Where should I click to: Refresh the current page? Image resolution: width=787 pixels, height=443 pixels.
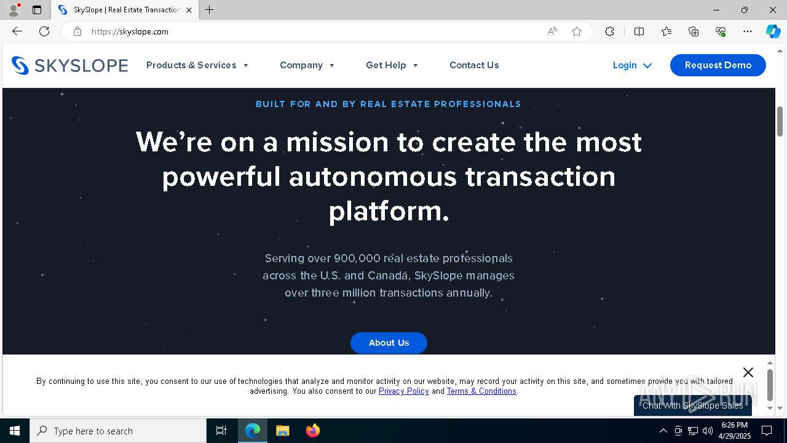click(x=44, y=31)
